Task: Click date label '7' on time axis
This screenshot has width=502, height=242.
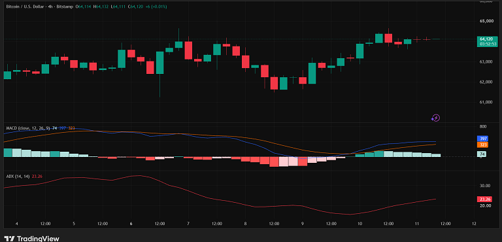Action: point(188,224)
